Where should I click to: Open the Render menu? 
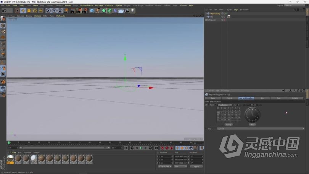tap(68, 5)
